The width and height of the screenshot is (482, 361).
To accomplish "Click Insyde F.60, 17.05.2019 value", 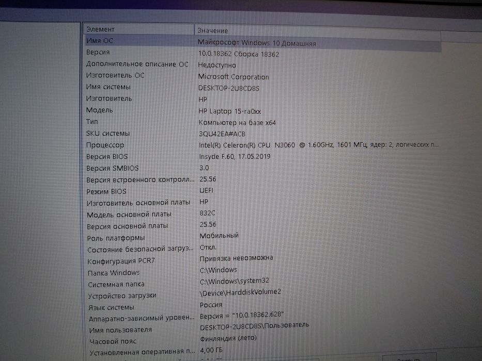I will [x=235, y=157].
